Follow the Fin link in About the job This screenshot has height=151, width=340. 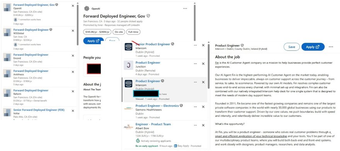[x=217, y=63]
